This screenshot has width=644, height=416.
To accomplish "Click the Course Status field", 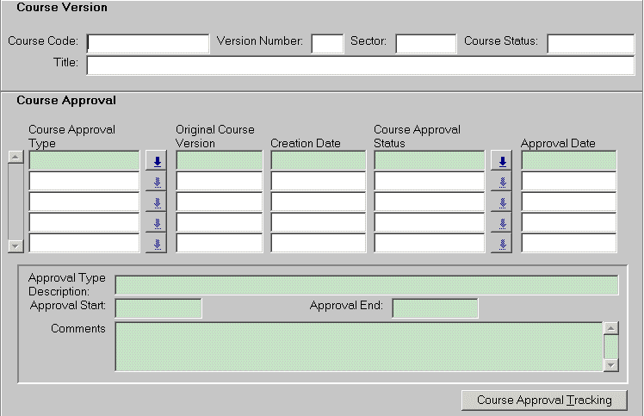I will pyautogui.click(x=590, y=44).
